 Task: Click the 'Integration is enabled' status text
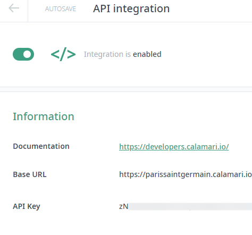click(x=122, y=54)
